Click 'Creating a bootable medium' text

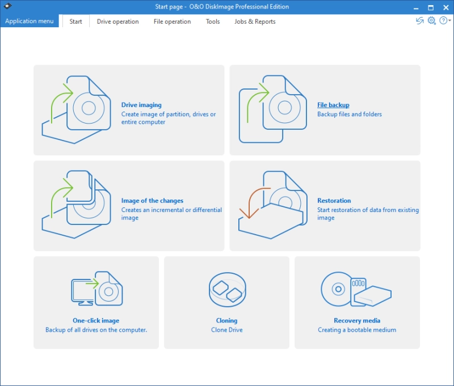tap(357, 330)
